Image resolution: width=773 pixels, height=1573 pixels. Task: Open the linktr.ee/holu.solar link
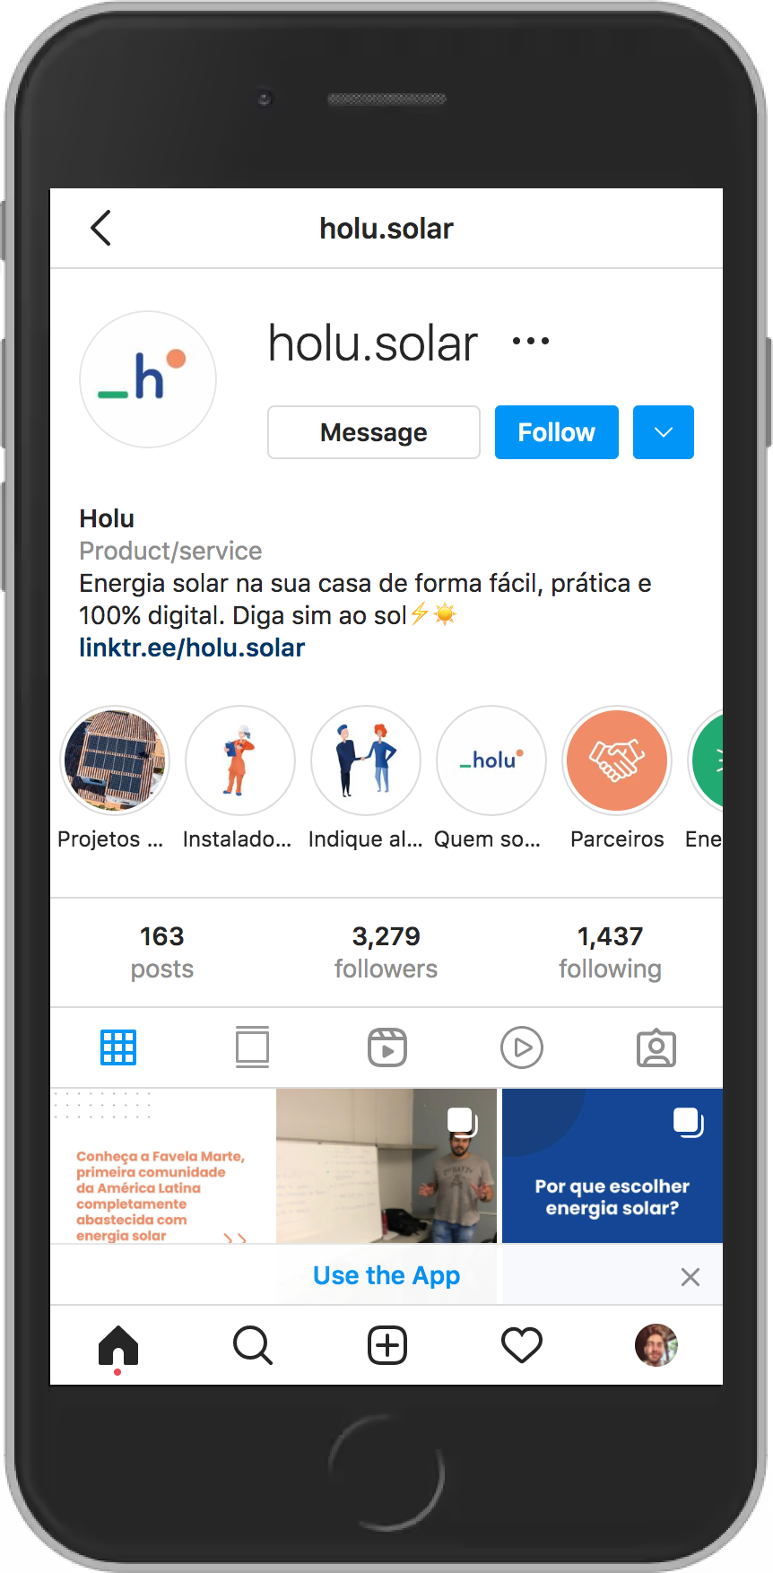point(192,647)
